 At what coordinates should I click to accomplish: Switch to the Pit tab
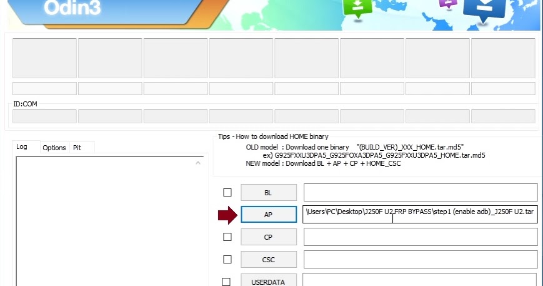pos(77,148)
